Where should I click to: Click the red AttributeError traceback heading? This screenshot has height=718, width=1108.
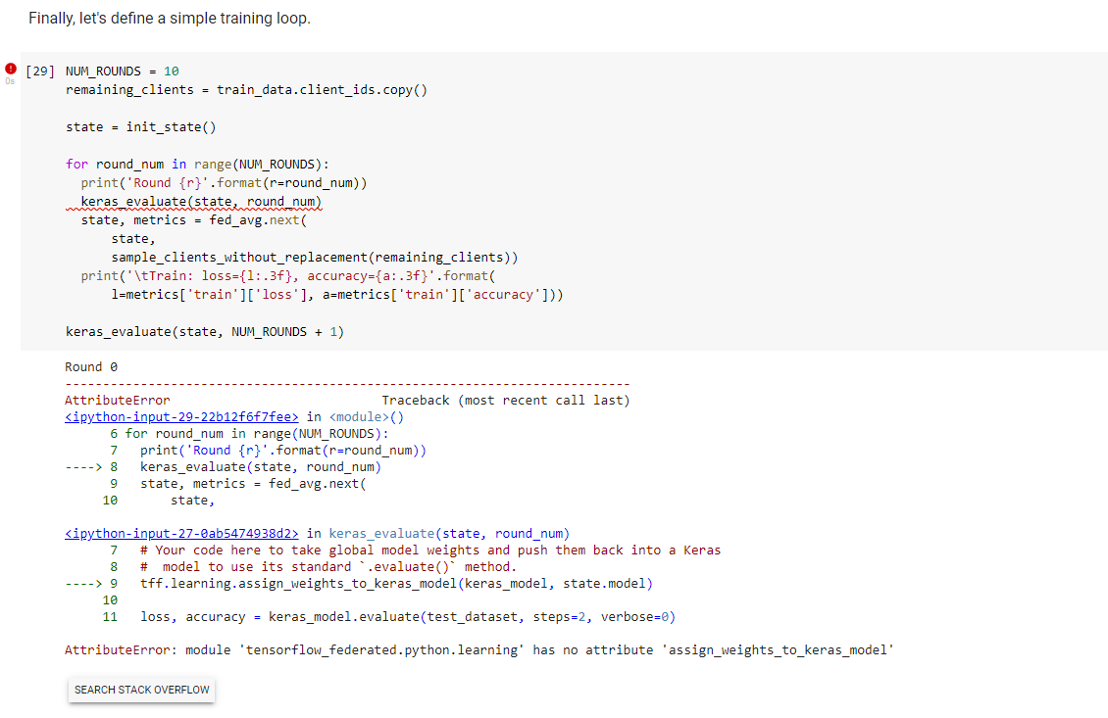tap(118, 401)
